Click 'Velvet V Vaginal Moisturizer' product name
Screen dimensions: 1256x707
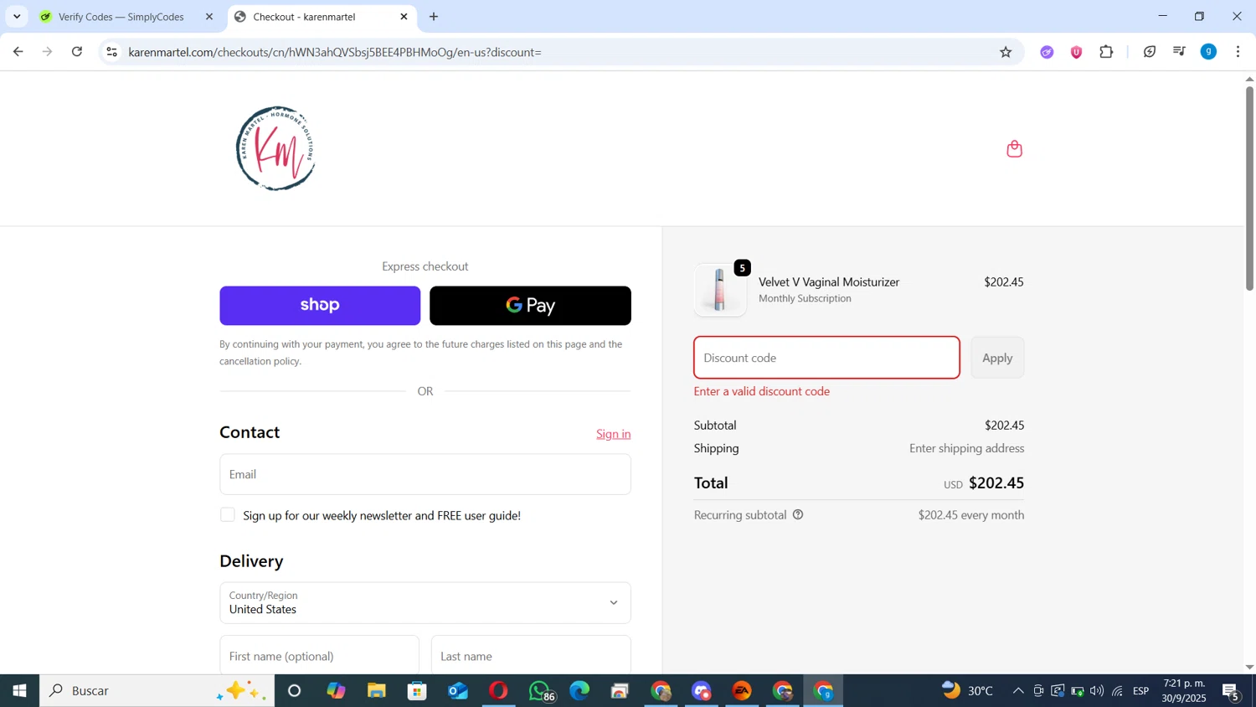coord(829,282)
